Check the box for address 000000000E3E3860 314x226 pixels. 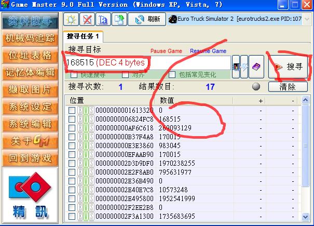tap(72, 145)
